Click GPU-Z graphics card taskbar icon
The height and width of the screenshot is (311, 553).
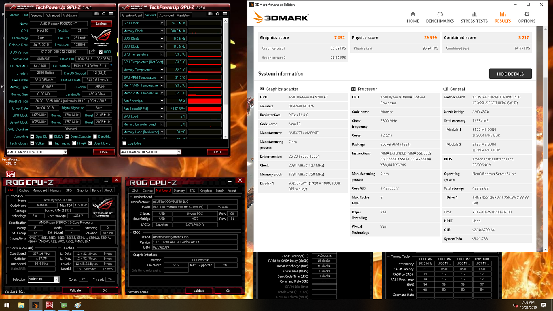click(x=64, y=305)
